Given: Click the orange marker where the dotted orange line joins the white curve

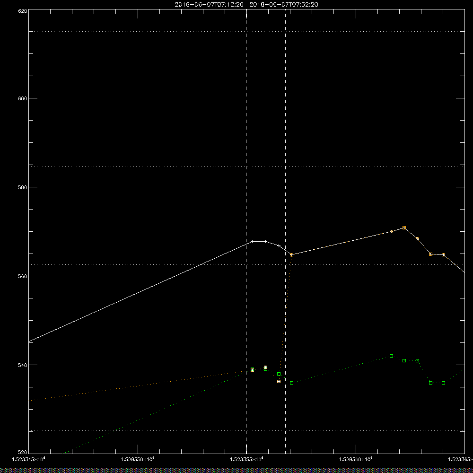Looking at the screenshot, I should [292, 255].
